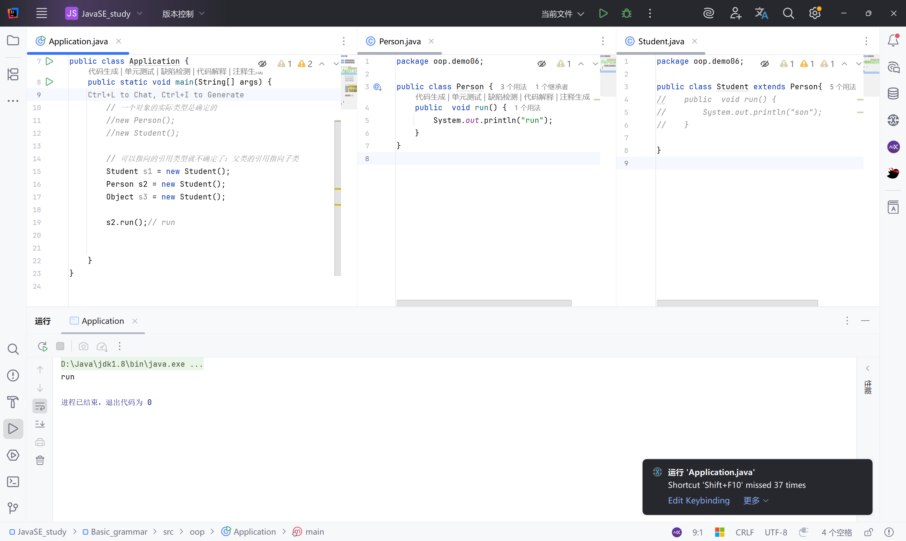Click the Edit Keybinding link in notification

click(698, 500)
